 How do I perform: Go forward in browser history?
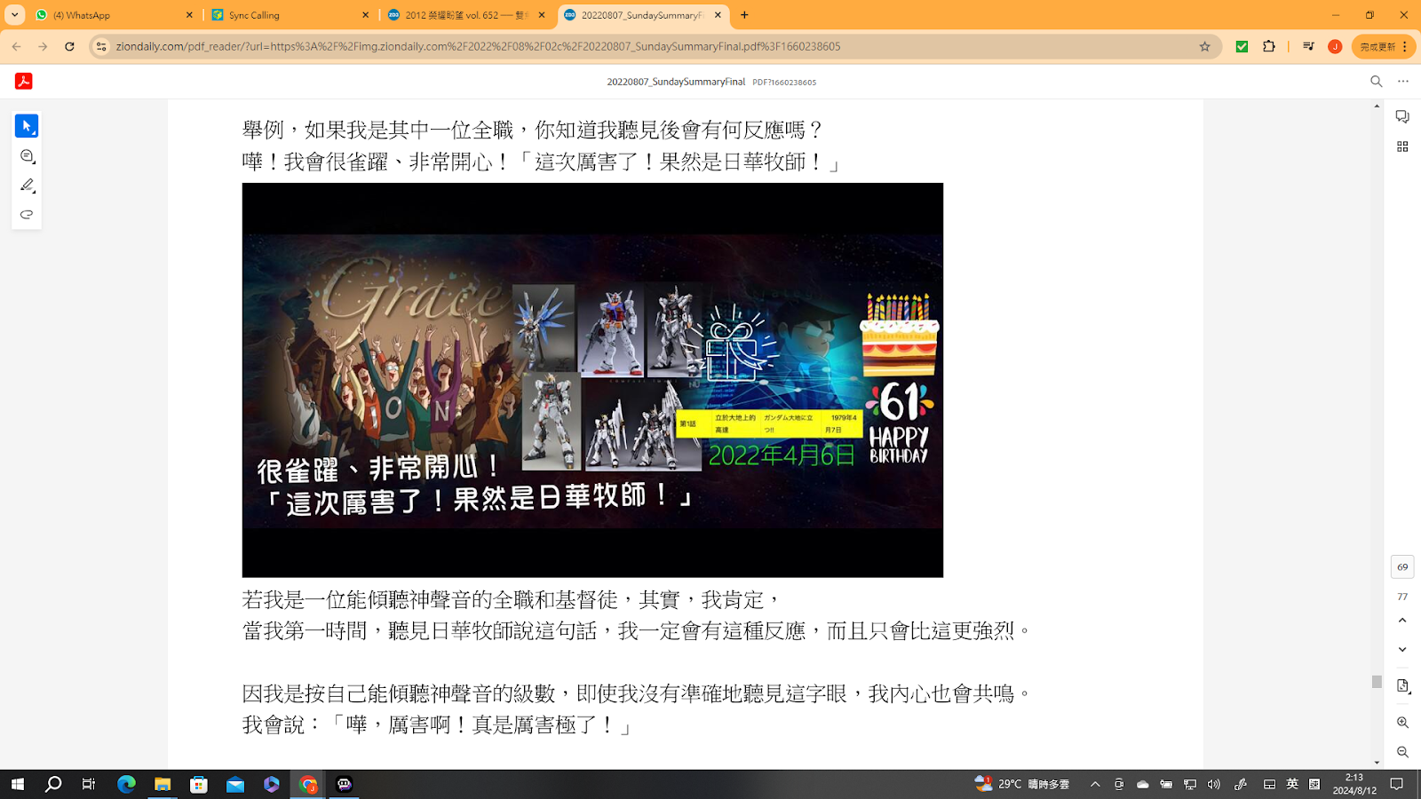tap(43, 46)
